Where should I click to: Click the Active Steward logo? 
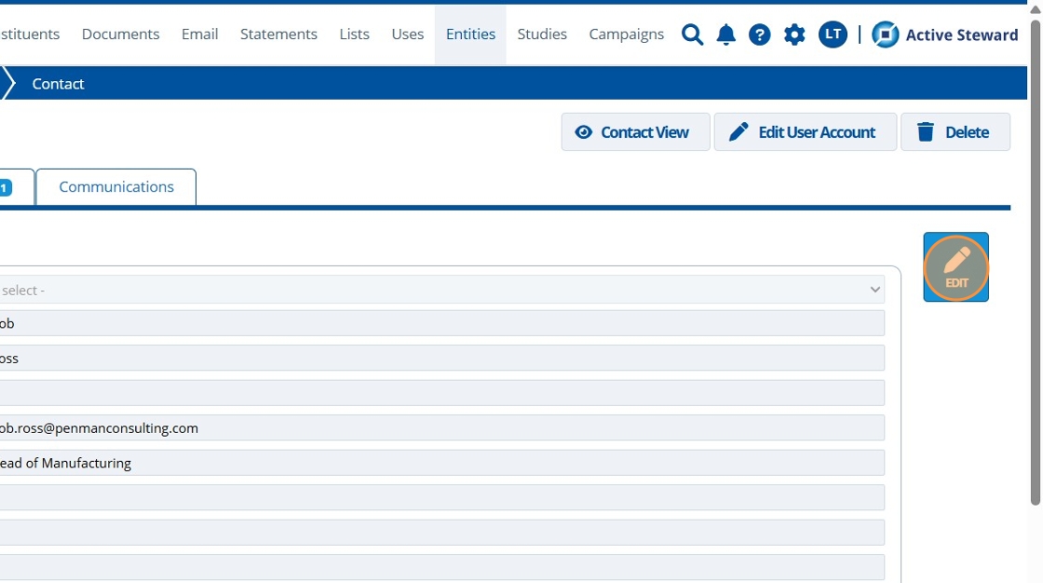point(944,34)
